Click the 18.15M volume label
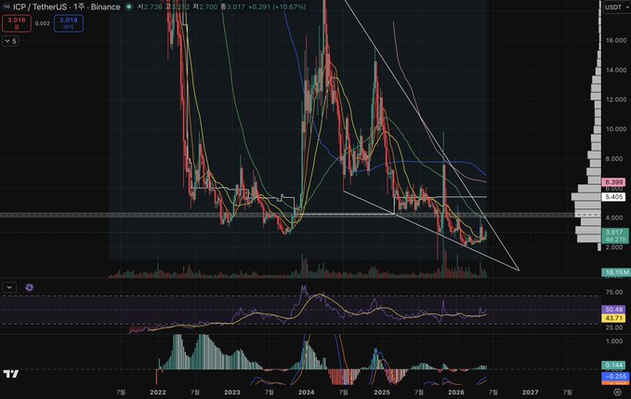 click(x=616, y=273)
